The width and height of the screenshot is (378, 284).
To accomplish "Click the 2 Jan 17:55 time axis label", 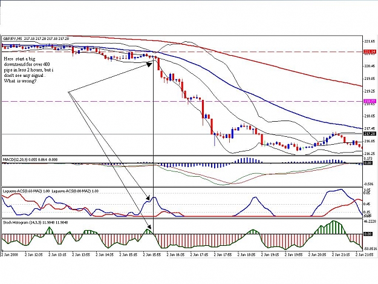I will click(223, 254).
